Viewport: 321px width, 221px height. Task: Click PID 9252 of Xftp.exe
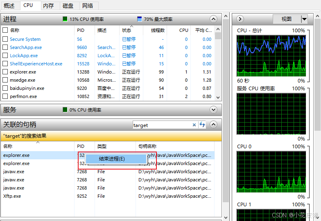tap(82, 196)
